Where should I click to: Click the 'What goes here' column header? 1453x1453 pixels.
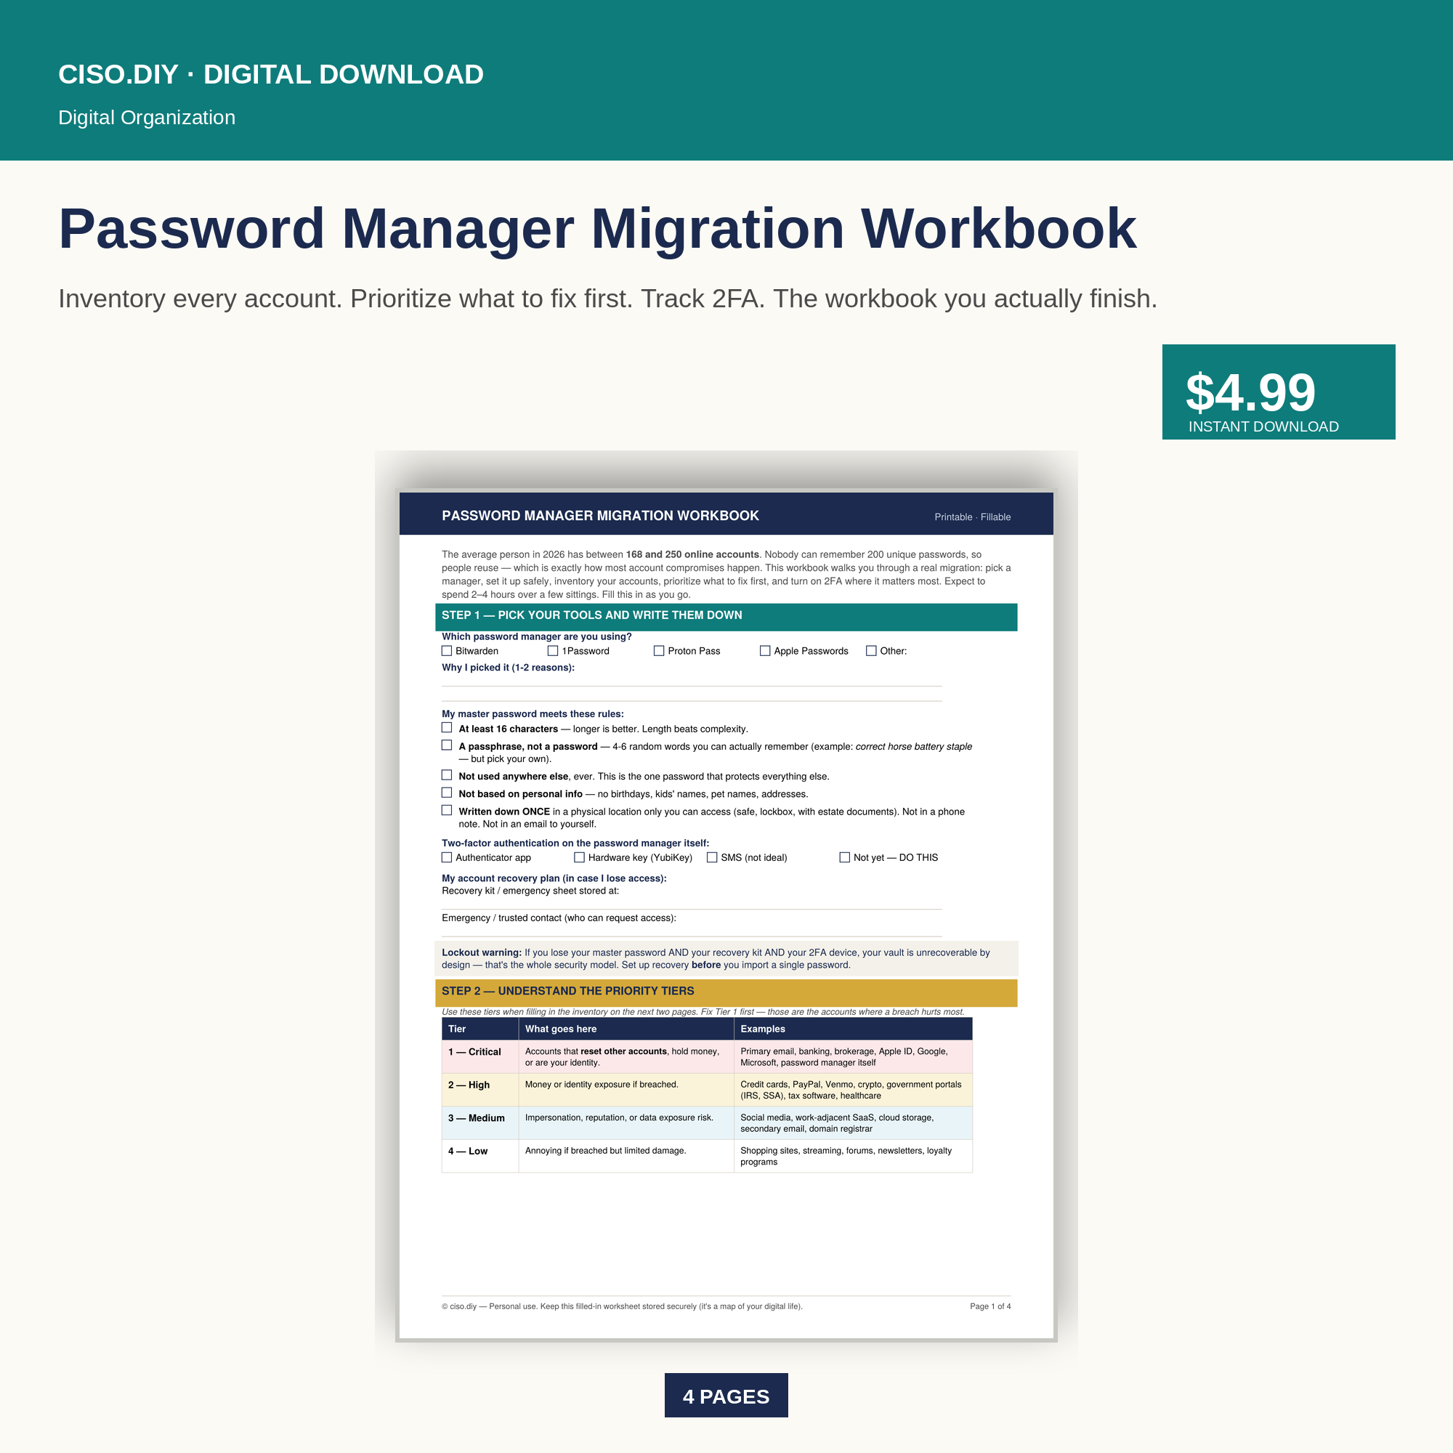tap(626, 1029)
